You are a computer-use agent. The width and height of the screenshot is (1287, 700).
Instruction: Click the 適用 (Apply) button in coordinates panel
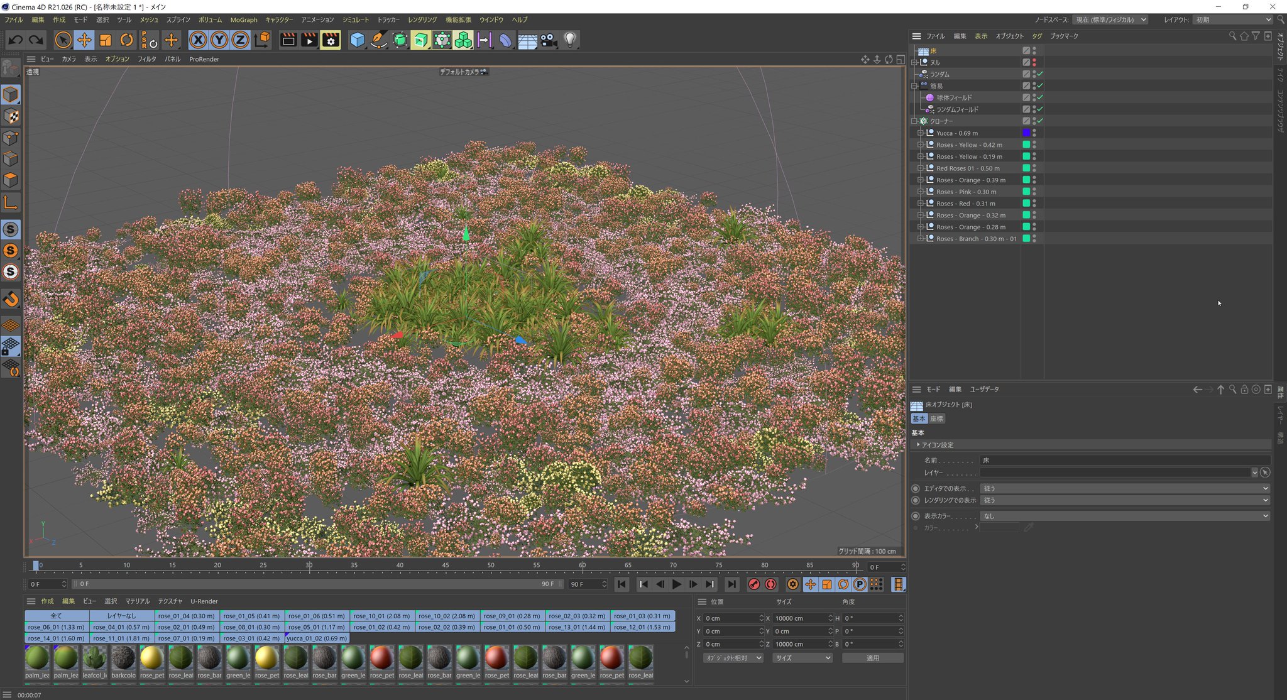(872, 658)
